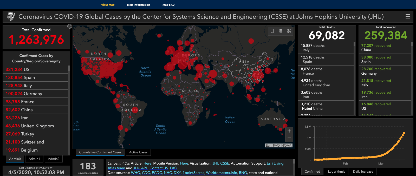Viewport: 416px width, 176px height.
Task: Show Cumulative Confirmed Cases map layer
Action: [x=100, y=152]
